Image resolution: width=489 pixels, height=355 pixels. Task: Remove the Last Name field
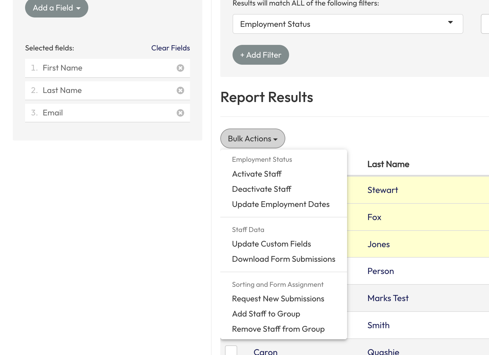(180, 90)
